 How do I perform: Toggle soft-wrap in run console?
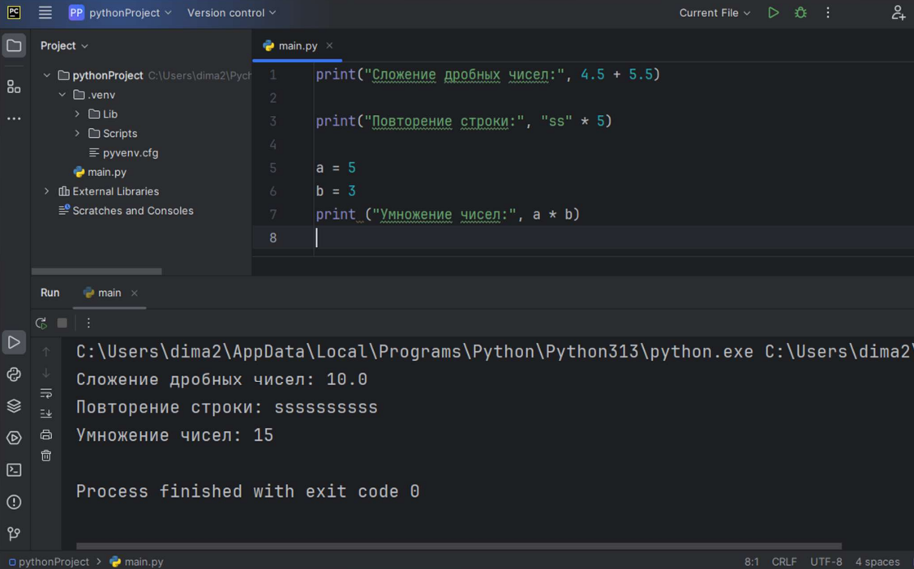[46, 394]
